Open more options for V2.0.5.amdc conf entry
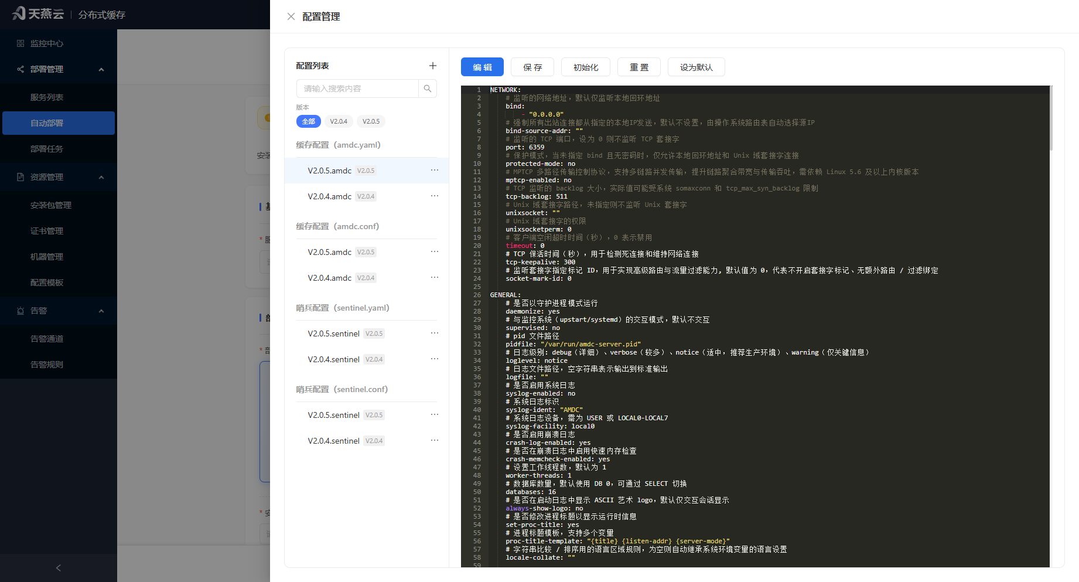This screenshot has height=582, width=1079. (434, 251)
